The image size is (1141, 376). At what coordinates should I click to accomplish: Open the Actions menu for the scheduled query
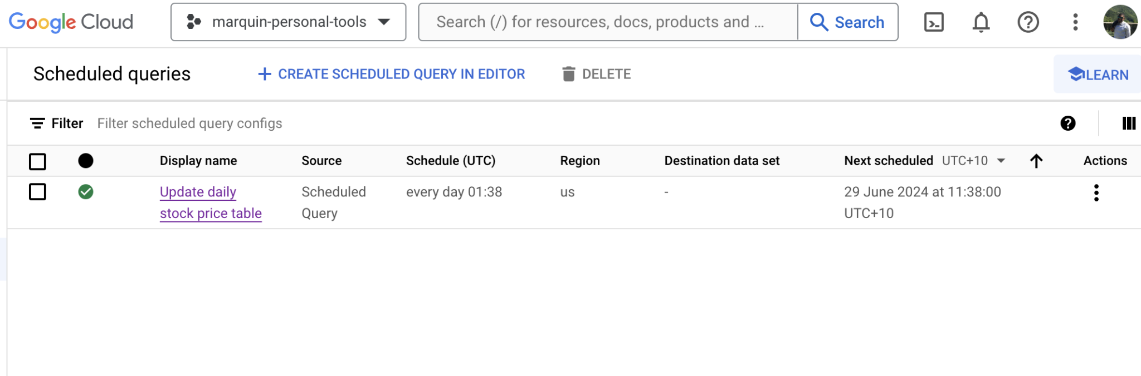1097,194
